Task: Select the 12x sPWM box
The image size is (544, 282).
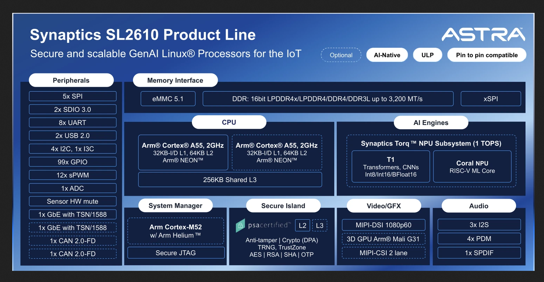Action: [x=73, y=175]
